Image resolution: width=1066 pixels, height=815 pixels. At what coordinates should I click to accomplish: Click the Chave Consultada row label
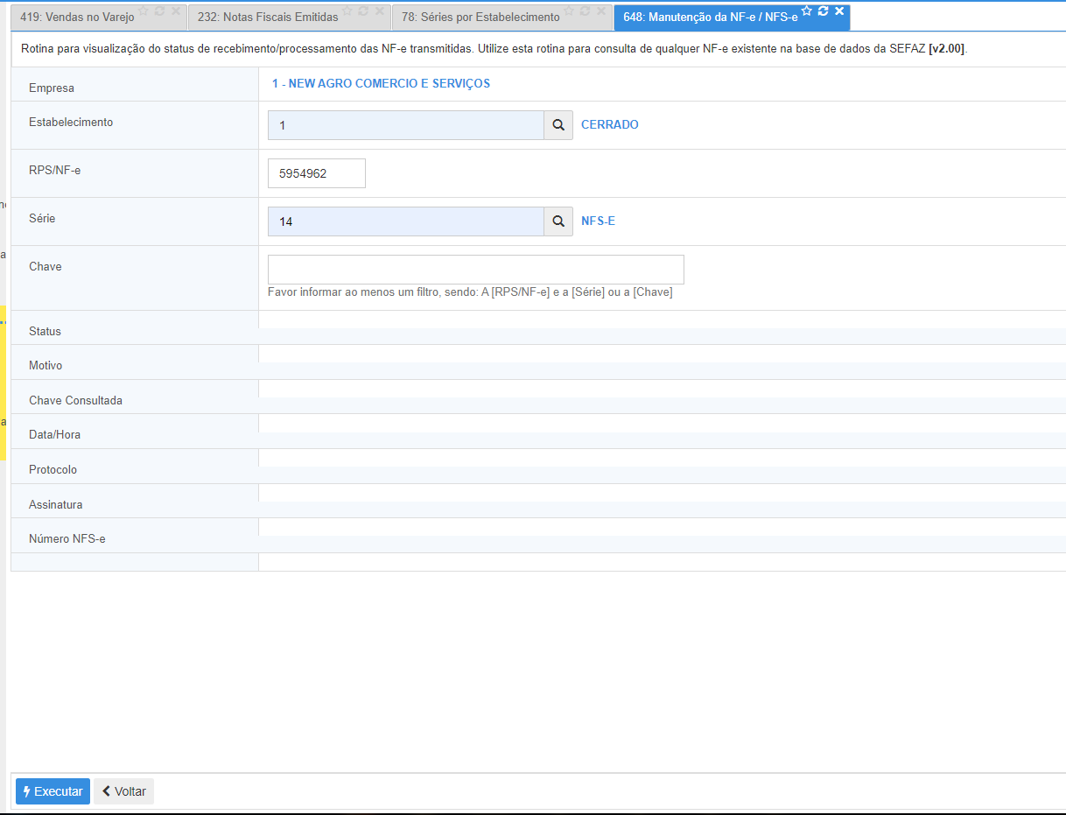tap(75, 401)
